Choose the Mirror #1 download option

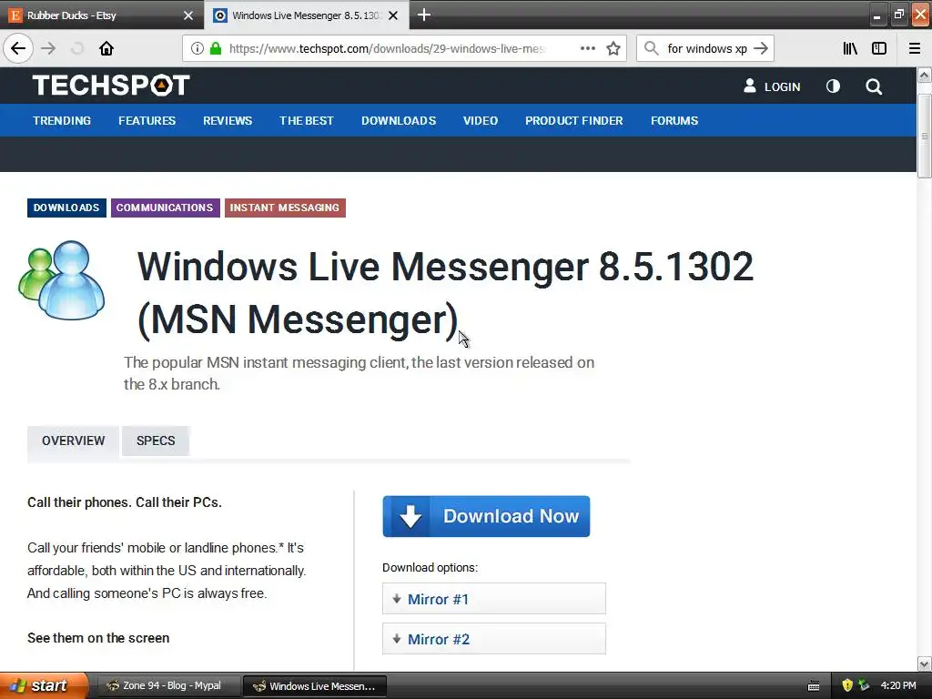pyautogui.click(x=494, y=599)
